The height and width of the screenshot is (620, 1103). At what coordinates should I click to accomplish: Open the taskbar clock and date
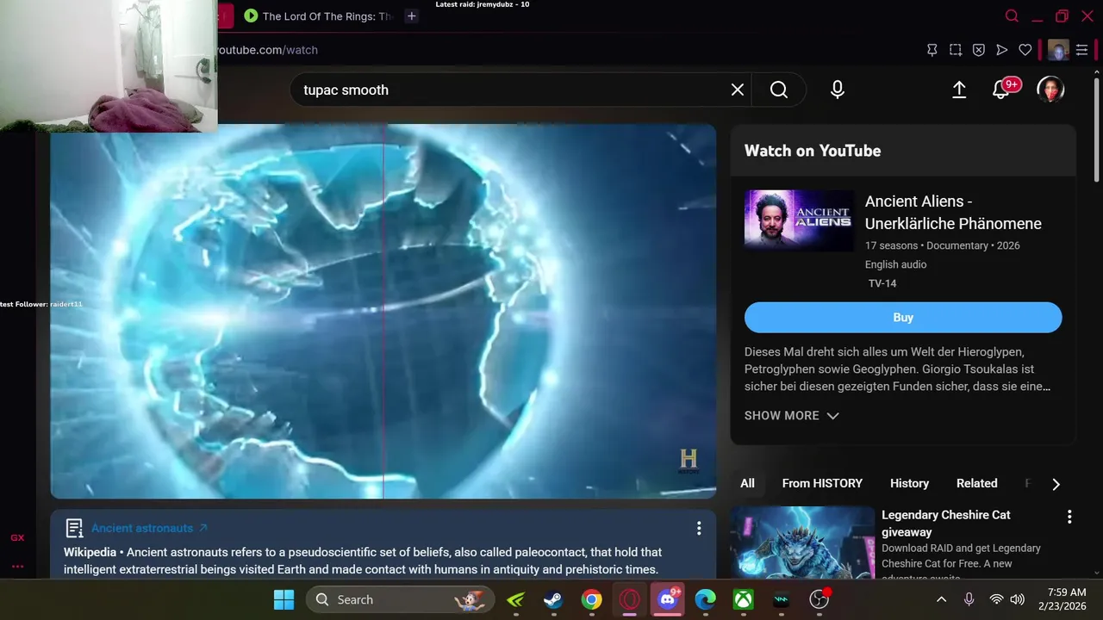(1062, 599)
